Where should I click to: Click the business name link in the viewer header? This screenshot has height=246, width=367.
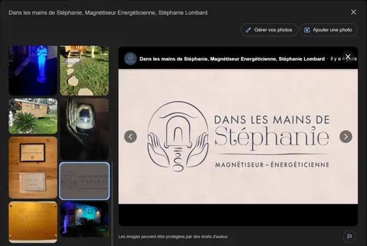232,59
